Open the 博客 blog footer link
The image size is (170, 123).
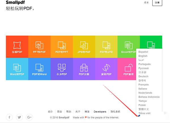(87, 112)
